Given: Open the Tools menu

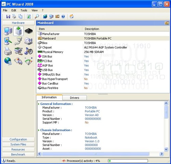Looking at the screenshot, I should 24,10.
